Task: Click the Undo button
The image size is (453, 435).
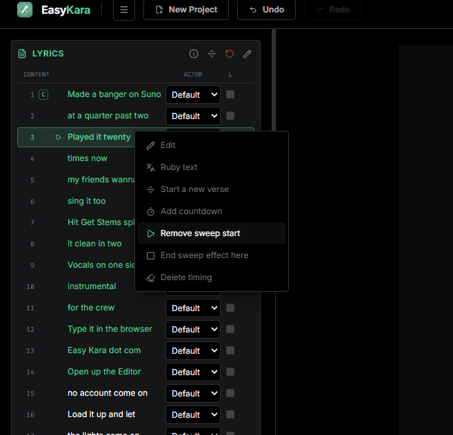Action: coord(266,10)
